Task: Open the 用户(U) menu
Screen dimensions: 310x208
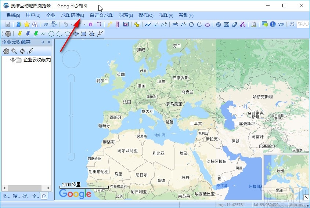Action: pyautogui.click(x=33, y=15)
